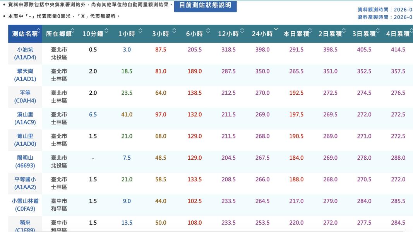Open station 平等國小 (A1AA2) link

click(25, 183)
